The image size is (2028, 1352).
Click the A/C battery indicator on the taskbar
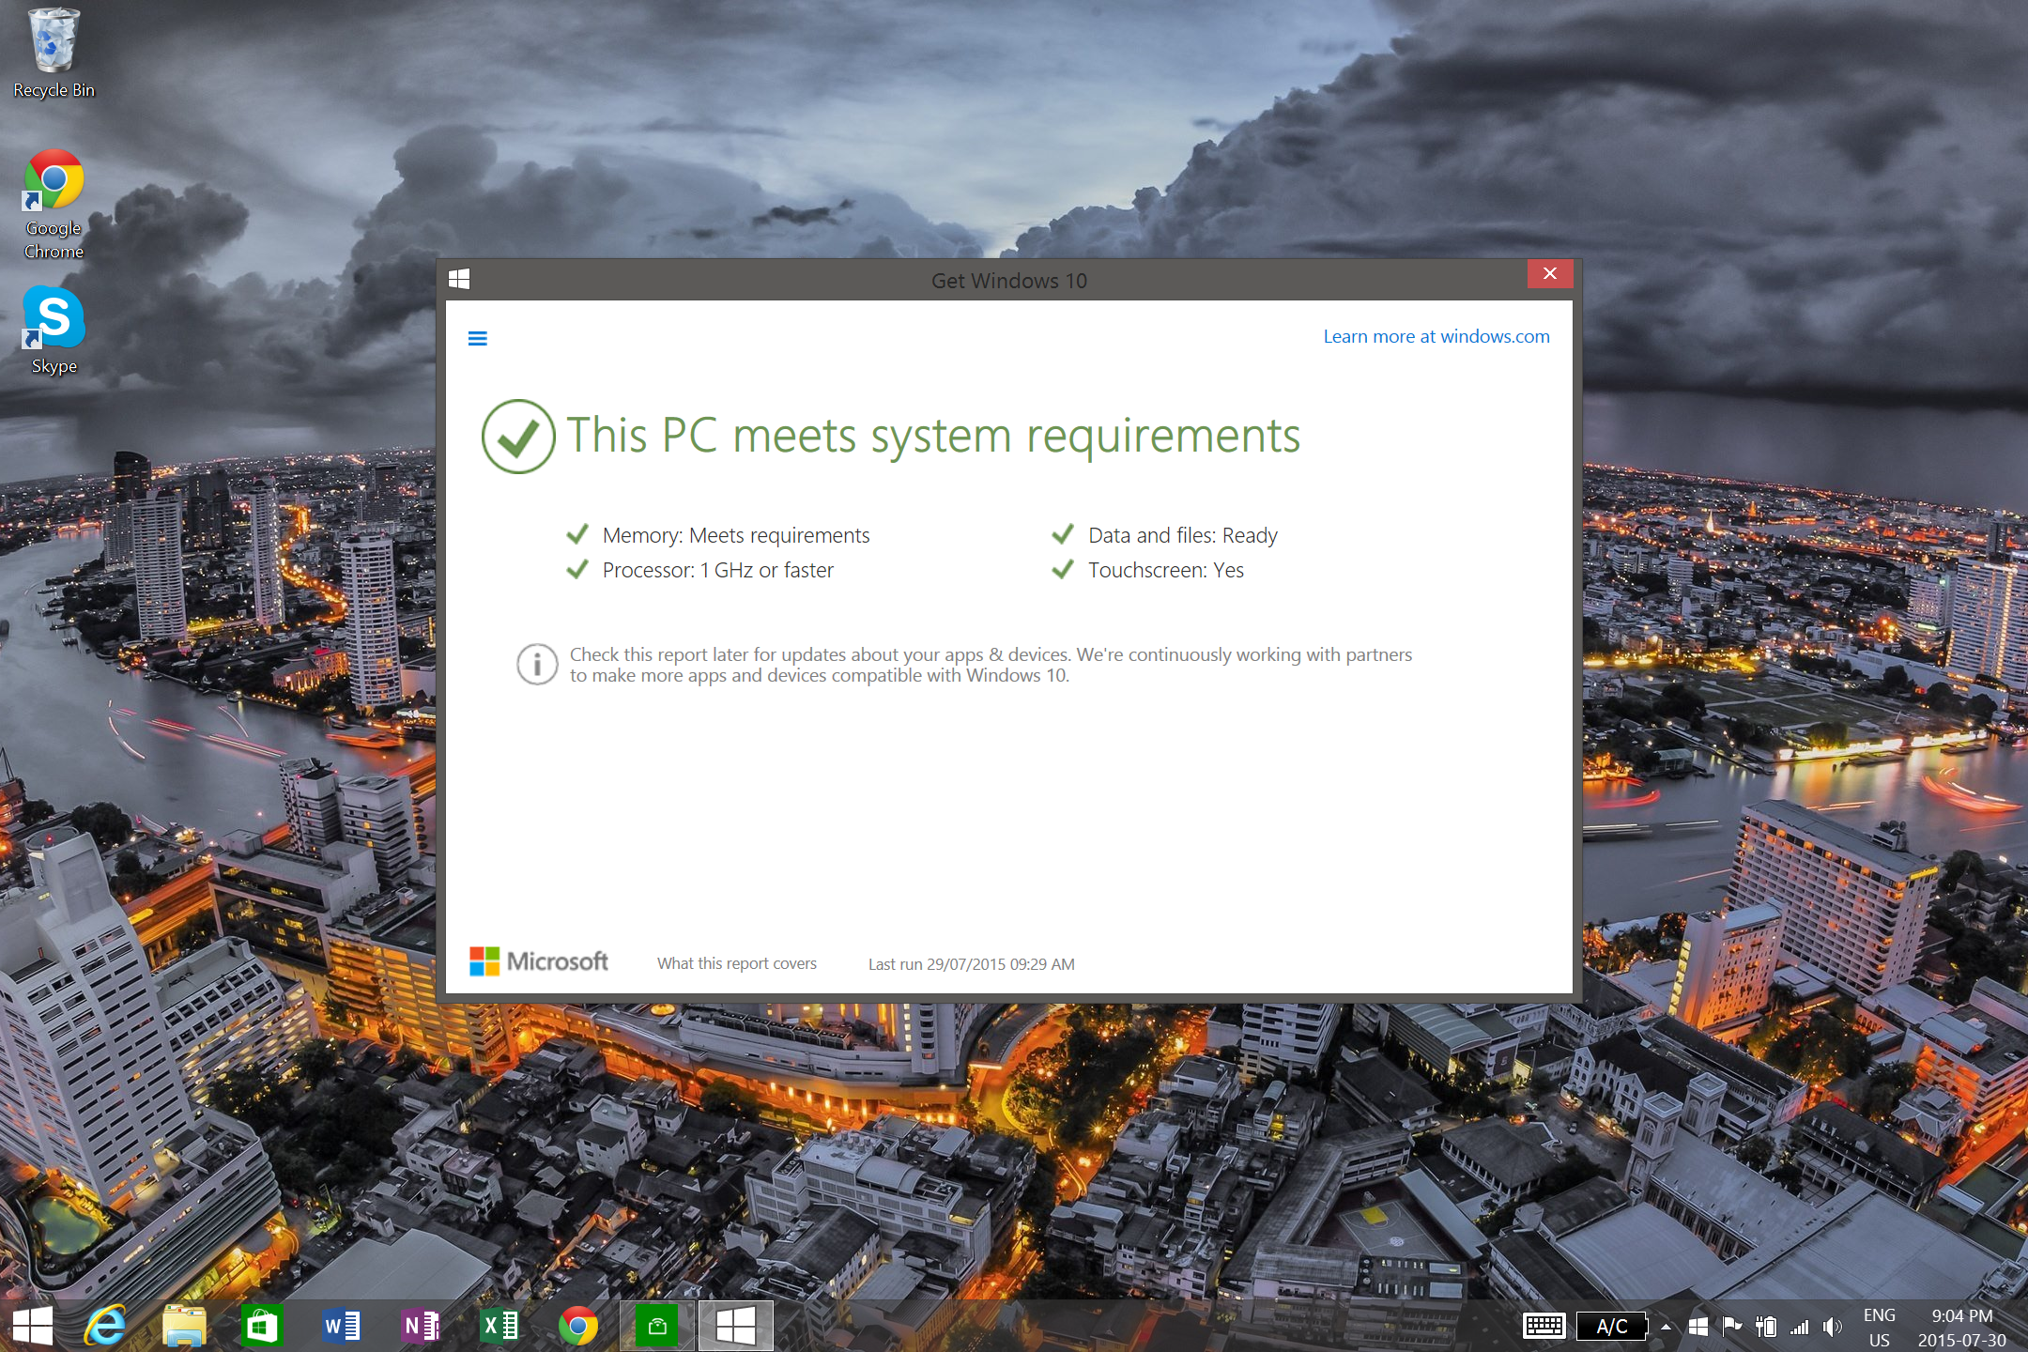[x=1611, y=1326]
